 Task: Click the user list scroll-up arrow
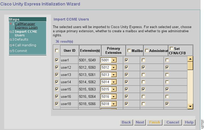[190, 59]
